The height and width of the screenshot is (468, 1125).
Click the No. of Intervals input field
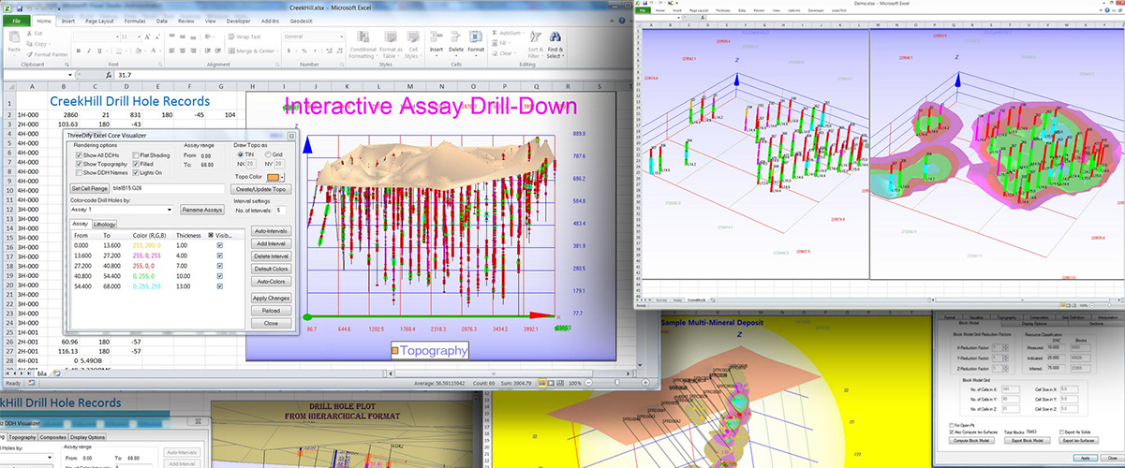coord(280,211)
